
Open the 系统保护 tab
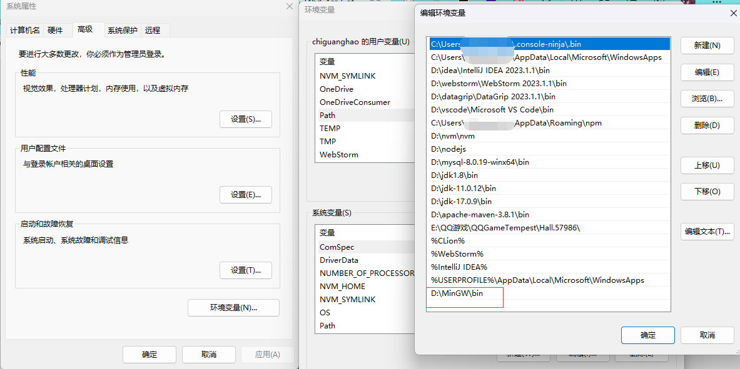coord(122,31)
